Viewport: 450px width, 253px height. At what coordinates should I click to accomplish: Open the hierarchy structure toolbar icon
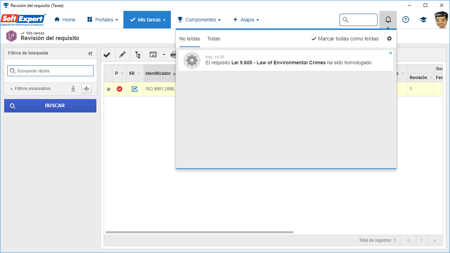[x=138, y=55]
